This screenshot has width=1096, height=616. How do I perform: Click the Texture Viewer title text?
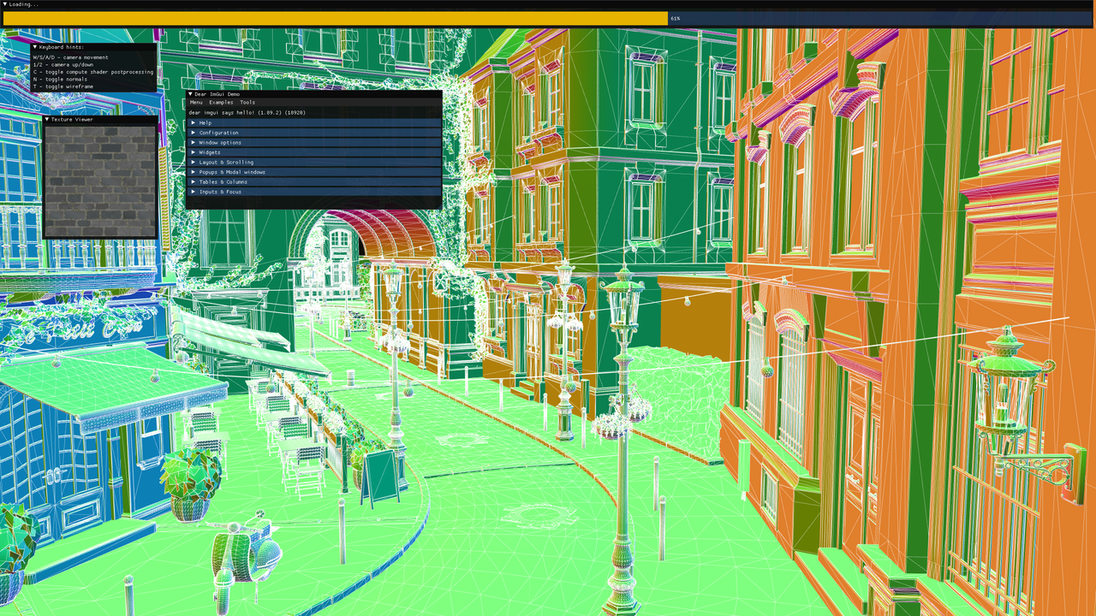(72, 119)
